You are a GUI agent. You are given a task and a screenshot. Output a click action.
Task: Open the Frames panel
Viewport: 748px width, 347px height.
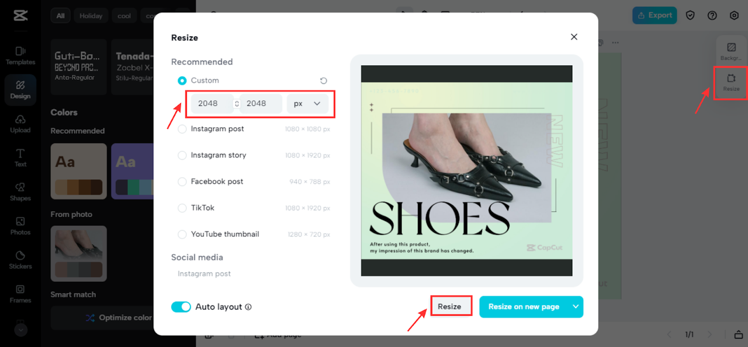coord(20,293)
